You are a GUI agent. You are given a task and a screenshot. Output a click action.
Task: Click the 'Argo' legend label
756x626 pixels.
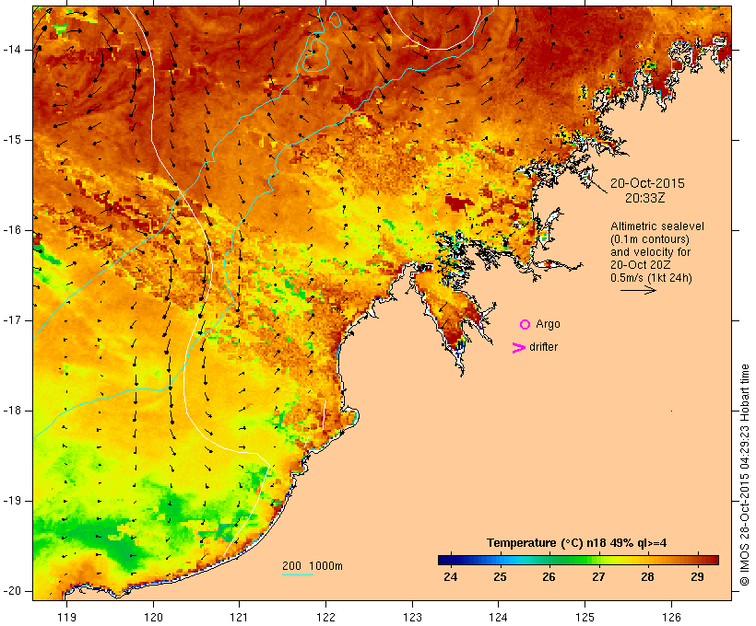tap(548, 325)
